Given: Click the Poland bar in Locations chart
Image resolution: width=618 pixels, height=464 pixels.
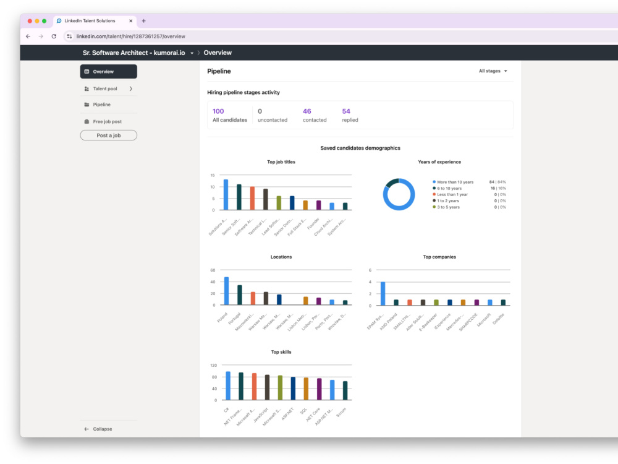Looking at the screenshot, I should (227, 291).
